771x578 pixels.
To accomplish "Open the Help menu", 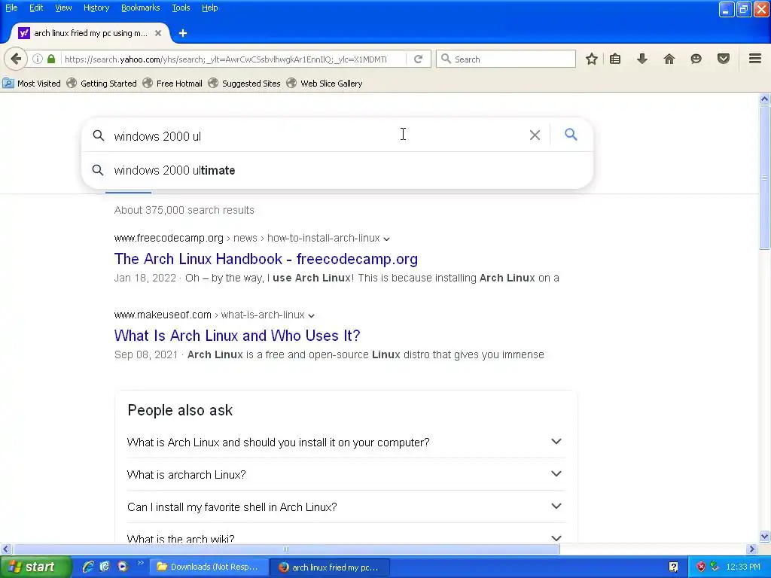I will [x=210, y=8].
